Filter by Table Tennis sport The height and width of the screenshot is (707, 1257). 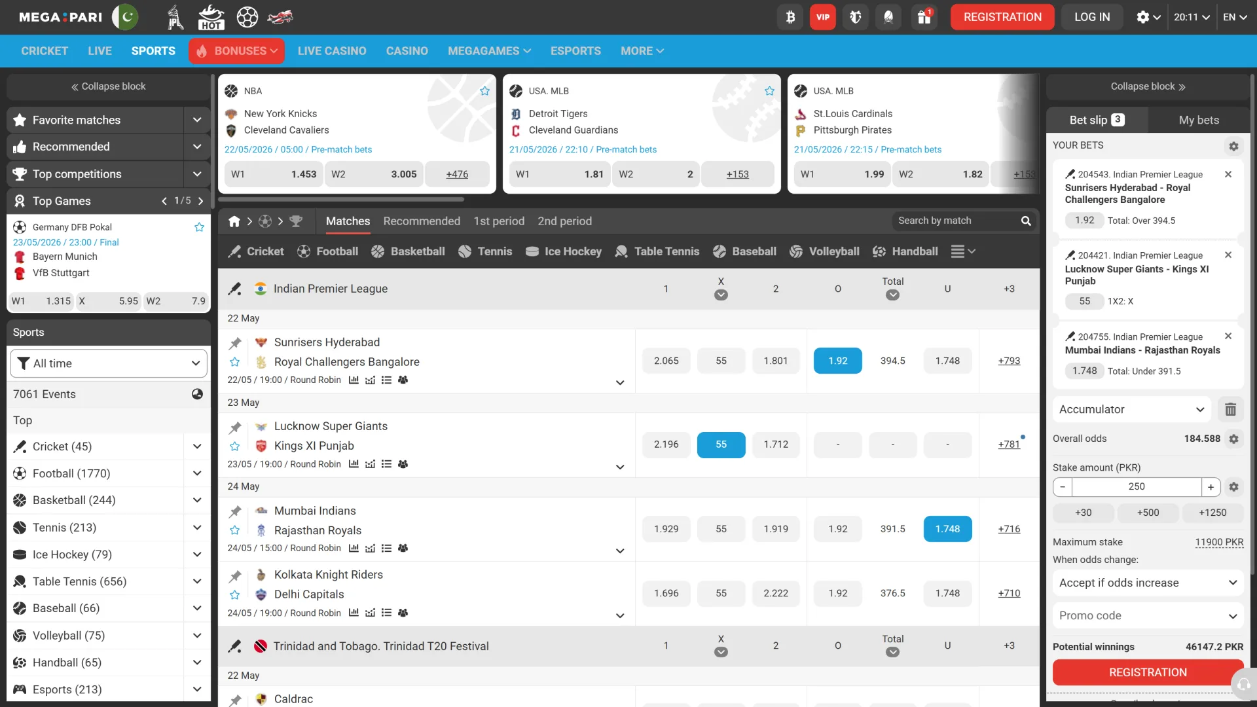657,251
